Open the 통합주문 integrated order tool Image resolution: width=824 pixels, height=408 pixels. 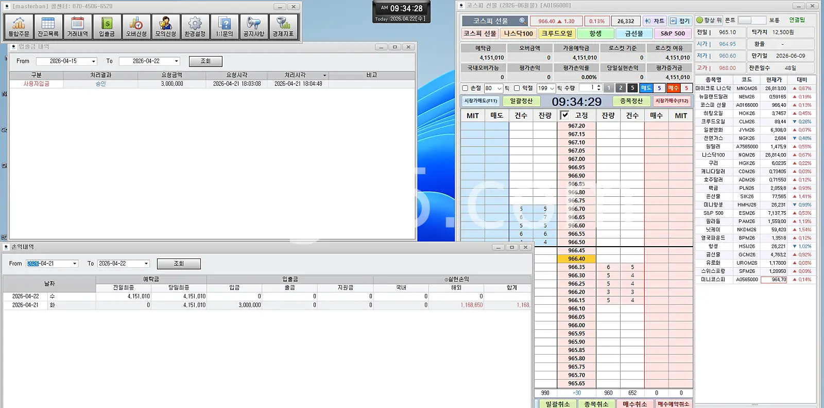[x=19, y=27]
